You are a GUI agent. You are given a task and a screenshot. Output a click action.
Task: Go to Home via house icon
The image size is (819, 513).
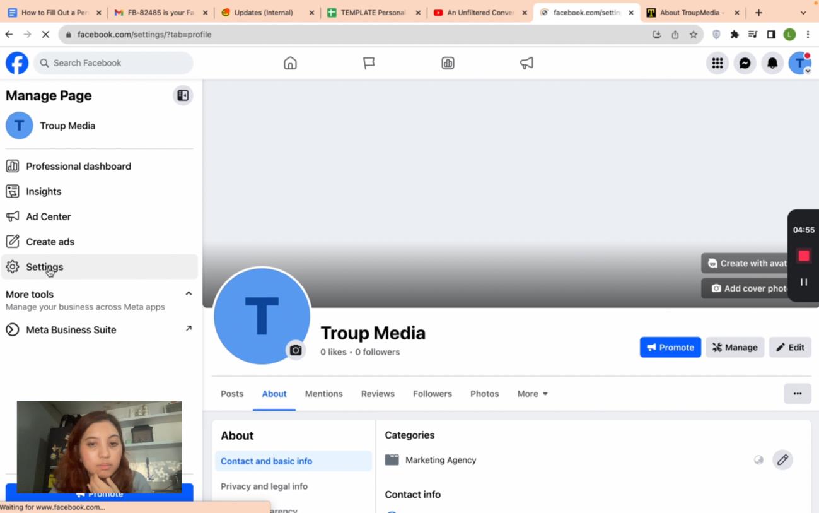(x=290, y=63)
